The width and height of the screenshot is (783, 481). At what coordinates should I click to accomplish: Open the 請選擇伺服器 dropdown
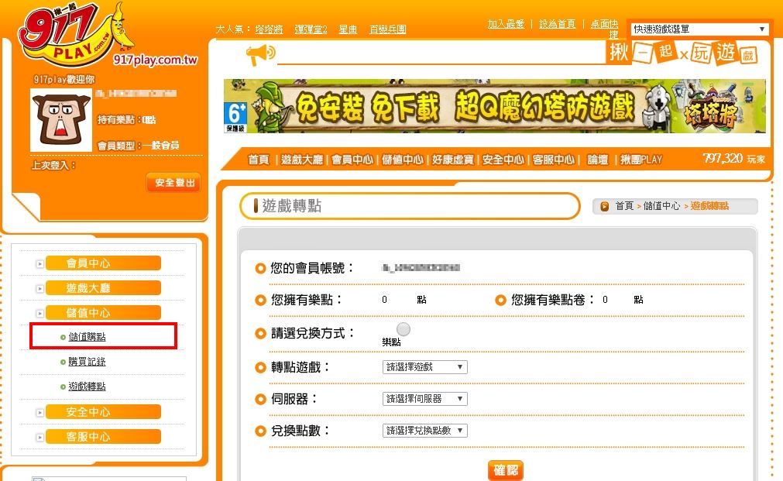click(425, 399)
